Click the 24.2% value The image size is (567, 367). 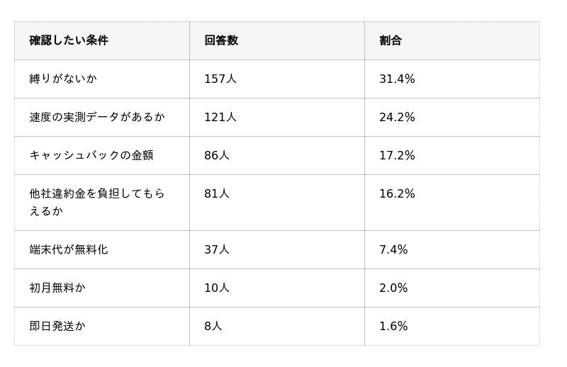pyautogui.click(x=397, y=117)
